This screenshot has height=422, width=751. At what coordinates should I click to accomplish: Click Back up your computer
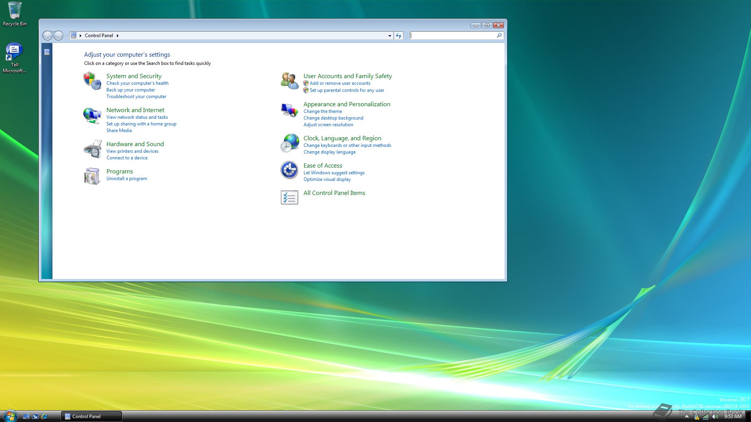pyautogui.click(x=131, y=90)
